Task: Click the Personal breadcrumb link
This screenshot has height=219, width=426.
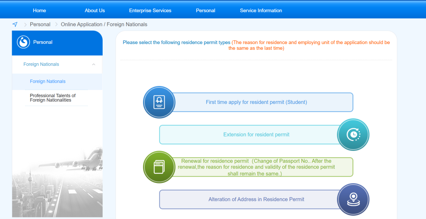Action: pos(40,24)
